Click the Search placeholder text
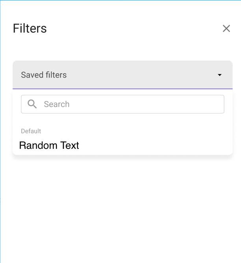 (x=57, y=104)
